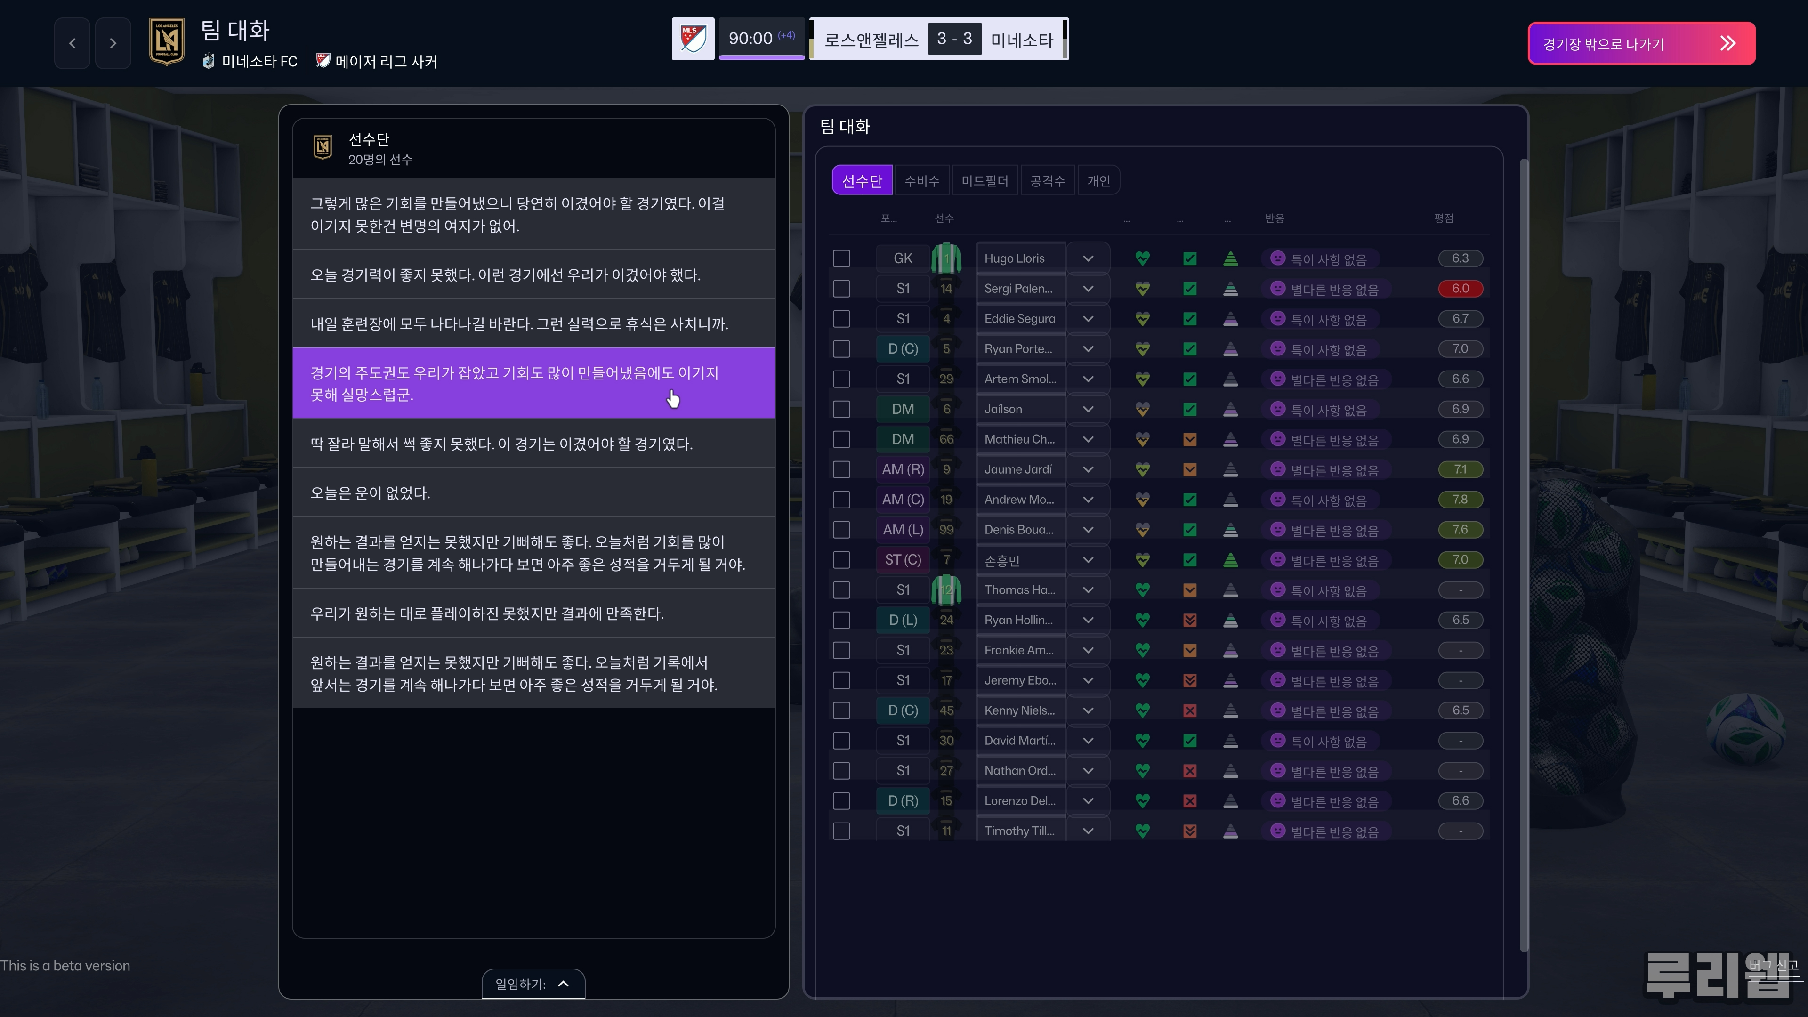Expand the 일임하기 delegate menu
Image resolution: width=1808 pixels, height=1017 pixels.
533,984
